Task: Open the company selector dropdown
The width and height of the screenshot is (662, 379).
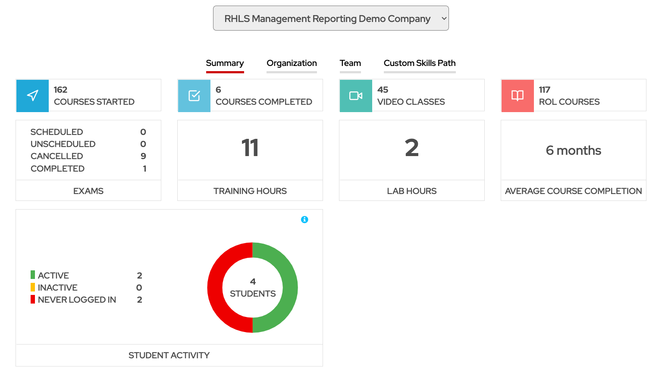Action: pyautogui.click(x=330, y=18)
